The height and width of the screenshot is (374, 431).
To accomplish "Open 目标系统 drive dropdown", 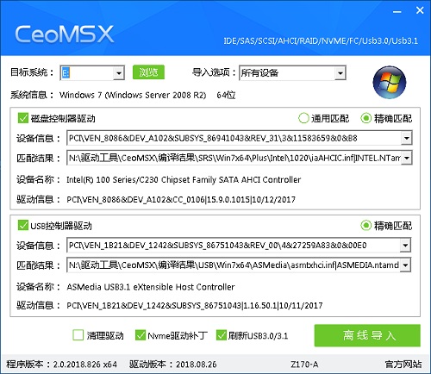I will [118, 73].
